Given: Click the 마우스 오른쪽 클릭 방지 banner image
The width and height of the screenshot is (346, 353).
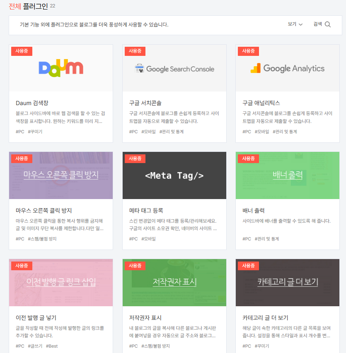Looking at the screenshot, I should click(x=61, y=175).
